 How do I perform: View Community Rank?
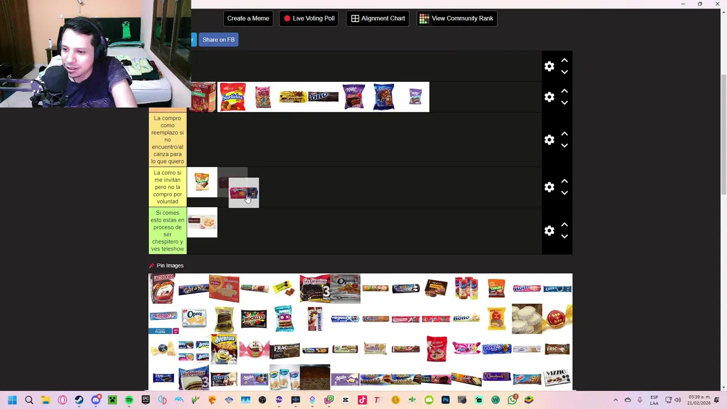457,18
